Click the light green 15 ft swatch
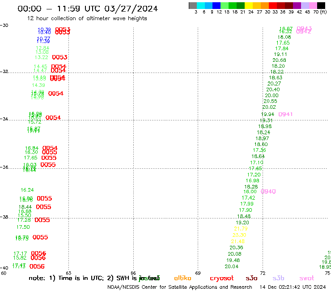 point(225,5)
